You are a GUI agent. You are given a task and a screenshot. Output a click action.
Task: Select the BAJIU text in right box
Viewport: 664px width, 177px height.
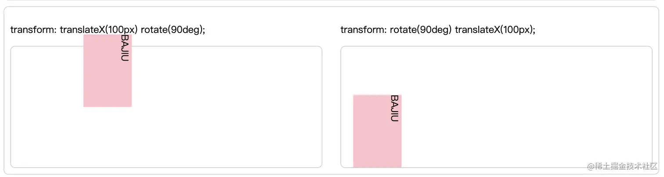pos(394,108)
